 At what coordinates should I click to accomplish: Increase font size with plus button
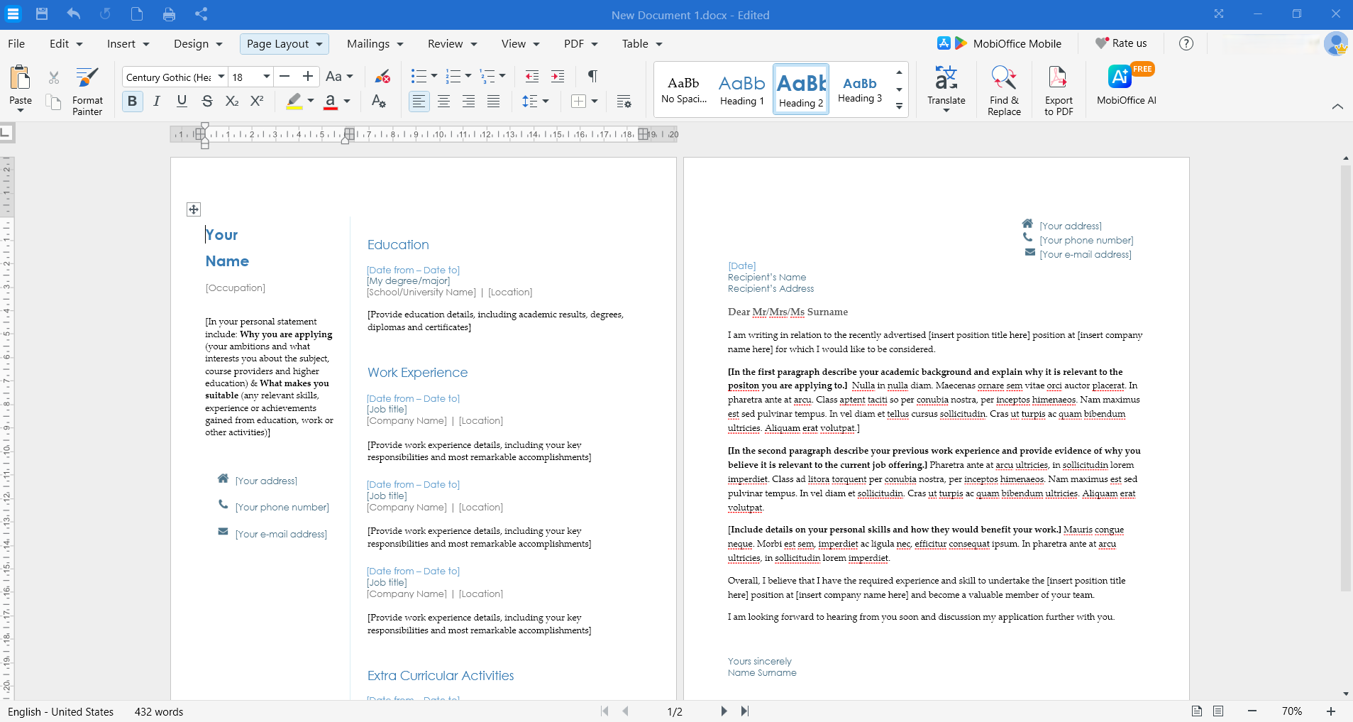point(308,77)
